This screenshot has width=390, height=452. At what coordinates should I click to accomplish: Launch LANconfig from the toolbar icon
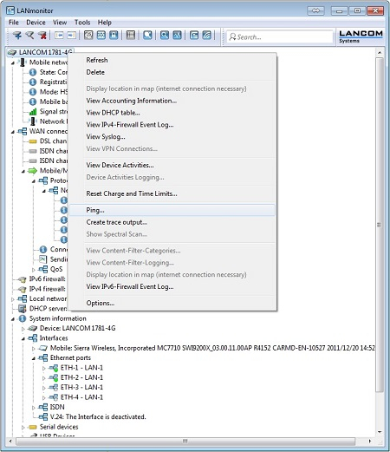pyautogui.click(x=194, y=36)
